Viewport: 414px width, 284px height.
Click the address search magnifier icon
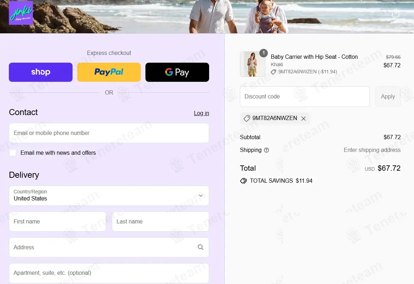tap(201, 247)
